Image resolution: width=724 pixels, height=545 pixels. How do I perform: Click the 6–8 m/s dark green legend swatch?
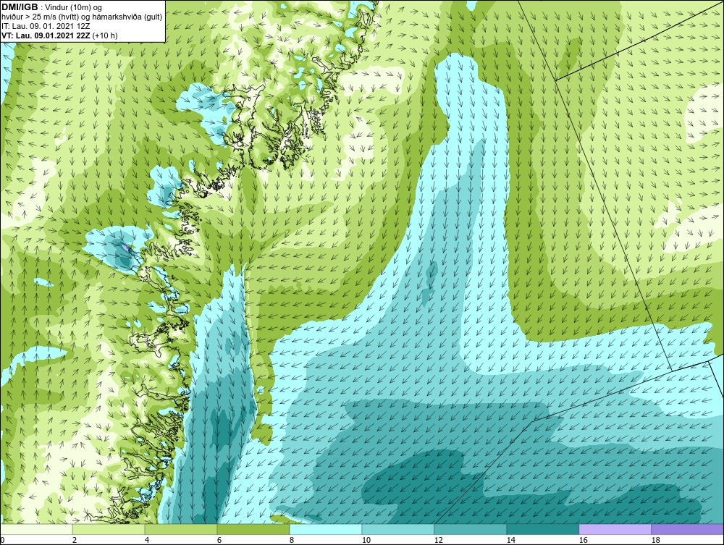(253, 529)
